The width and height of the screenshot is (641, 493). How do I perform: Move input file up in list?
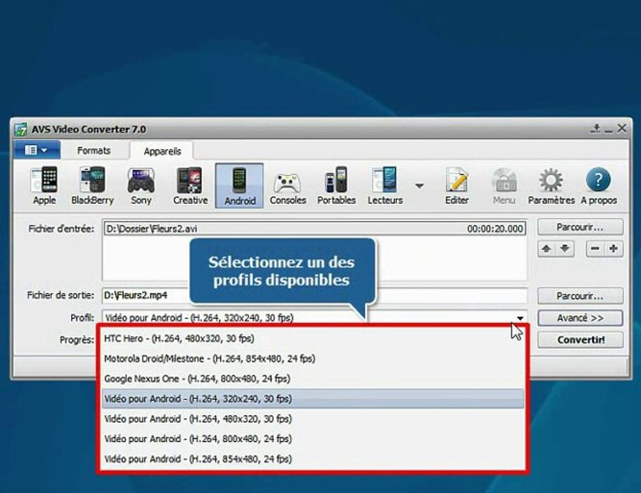click(546, 248)
